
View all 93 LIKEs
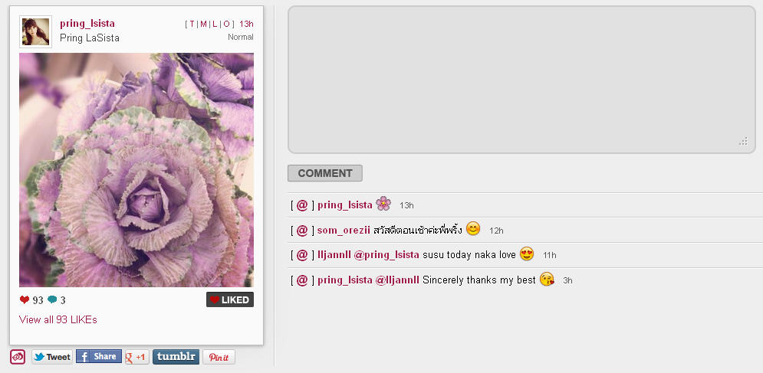(58, 319)
